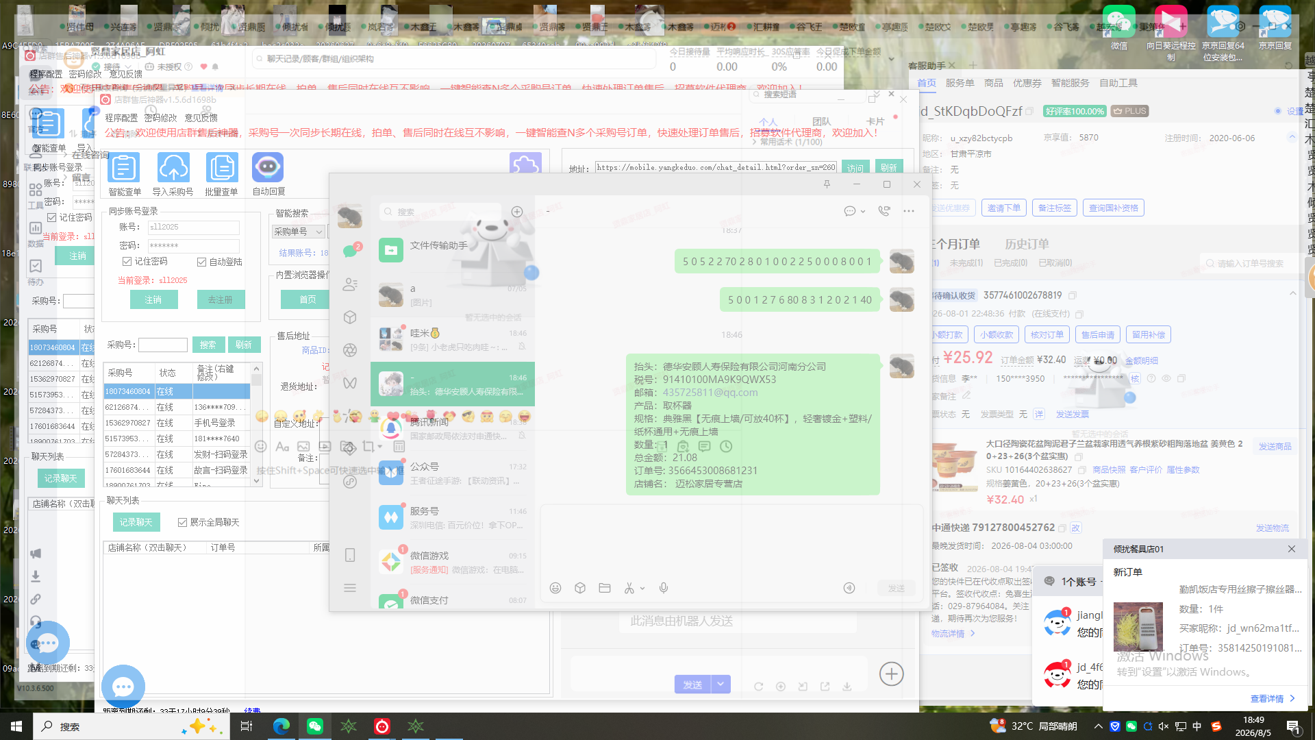This screenshot has height=740, width=1315.
Task: Pin the WeChat window on top
Action: 827,184
